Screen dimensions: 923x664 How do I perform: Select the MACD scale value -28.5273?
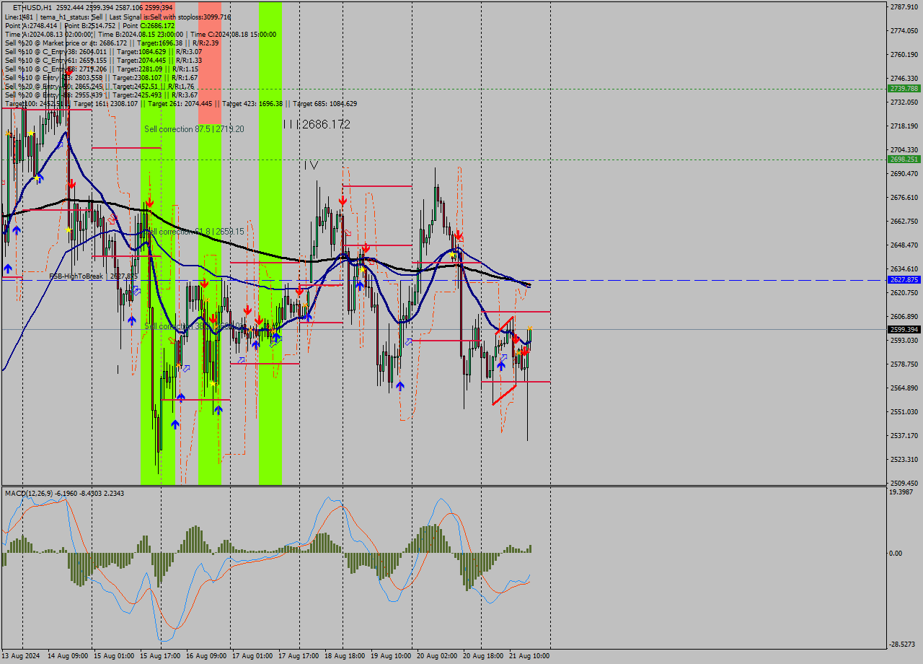click(x=904, y=644)
